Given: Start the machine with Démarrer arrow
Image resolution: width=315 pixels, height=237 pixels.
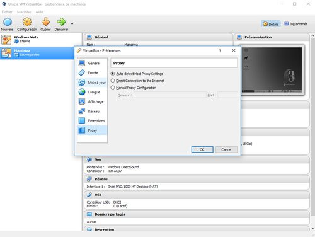Looking at the screenshot, I should [61, 22].
